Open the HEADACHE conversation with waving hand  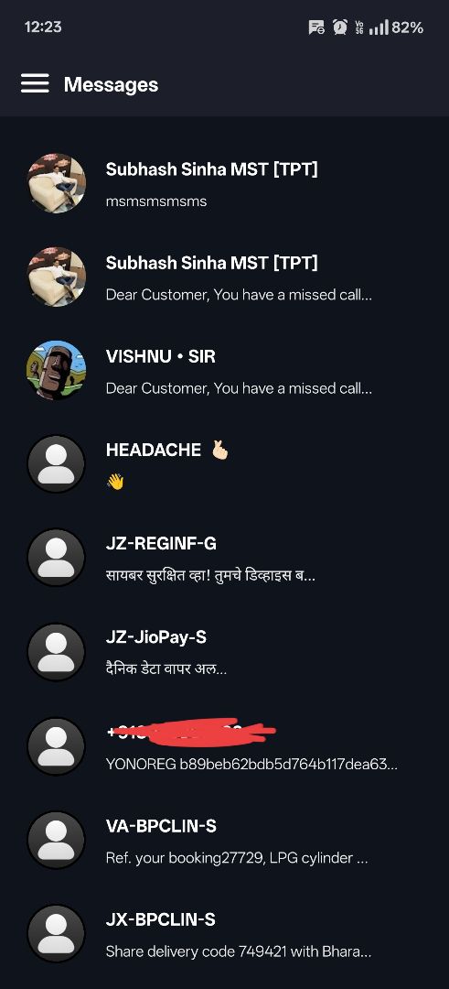[224, 465]
